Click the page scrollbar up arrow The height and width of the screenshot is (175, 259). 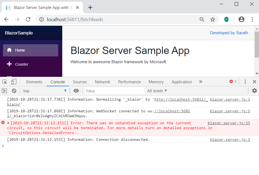[257, 29]
